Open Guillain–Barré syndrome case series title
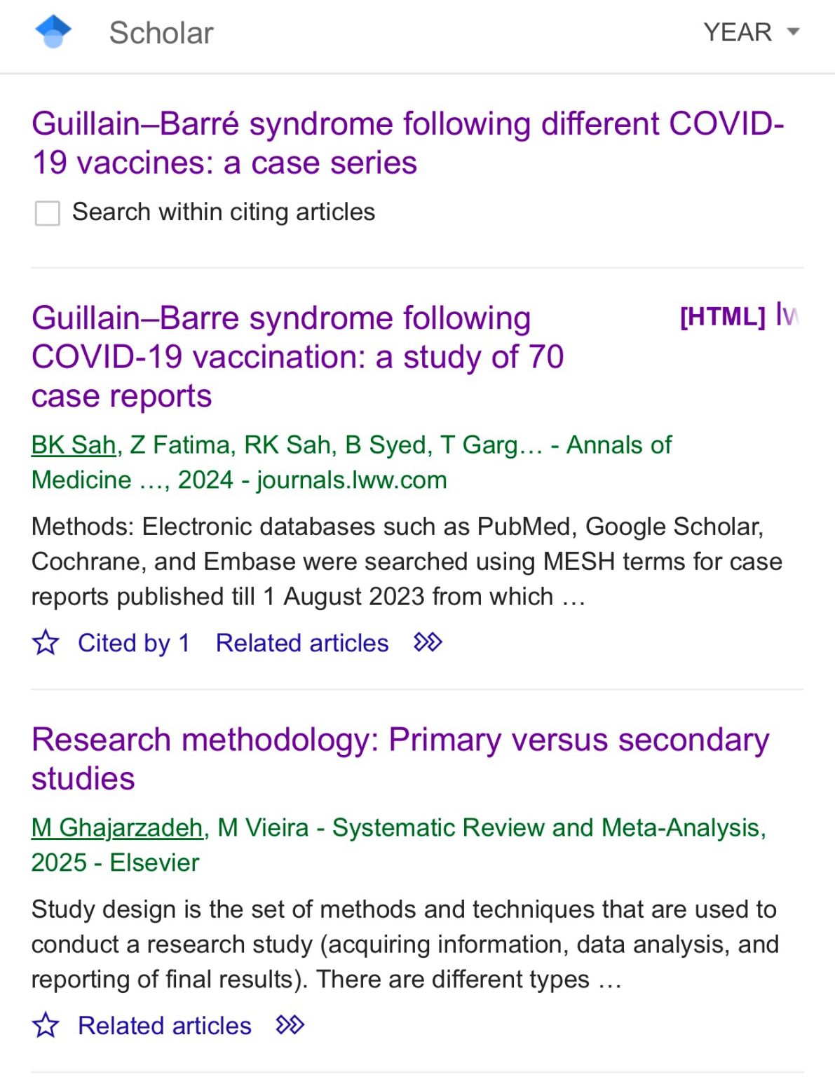835x1077 pixels. (x=408, y=143)
